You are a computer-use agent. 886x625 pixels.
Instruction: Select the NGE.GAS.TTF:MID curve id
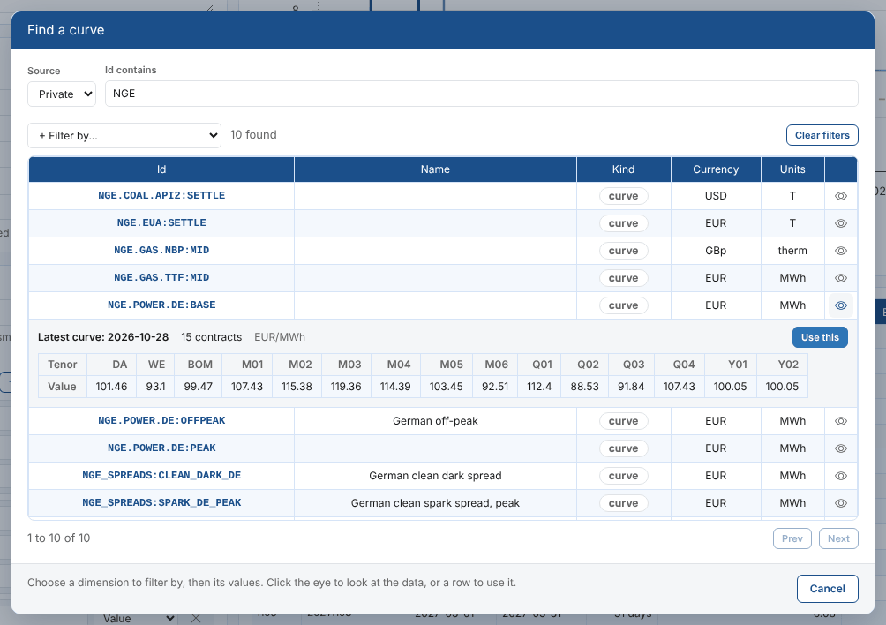tap(161, 277)
